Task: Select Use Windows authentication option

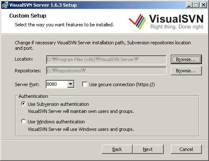Action: [x=23, y=121]
